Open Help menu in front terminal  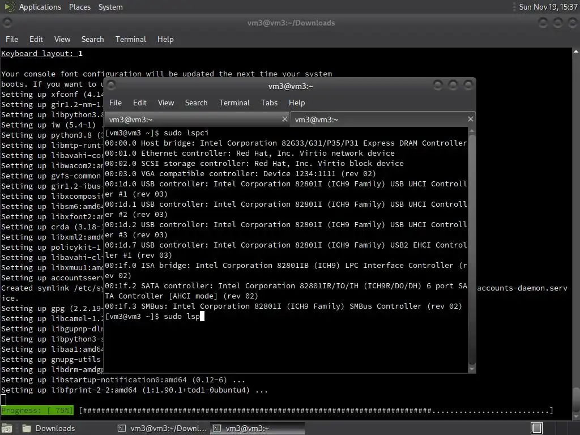(297, 103)
